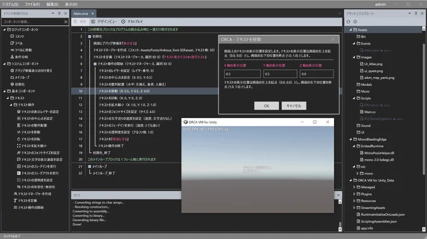The image size is (427, 239).
Task: Click the history clock icon in the asset explorer
Action: coord(355,21)
